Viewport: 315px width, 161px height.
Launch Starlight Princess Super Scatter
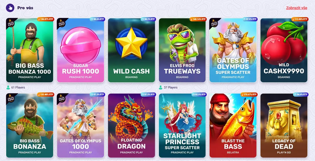click(x=182, y=126)
